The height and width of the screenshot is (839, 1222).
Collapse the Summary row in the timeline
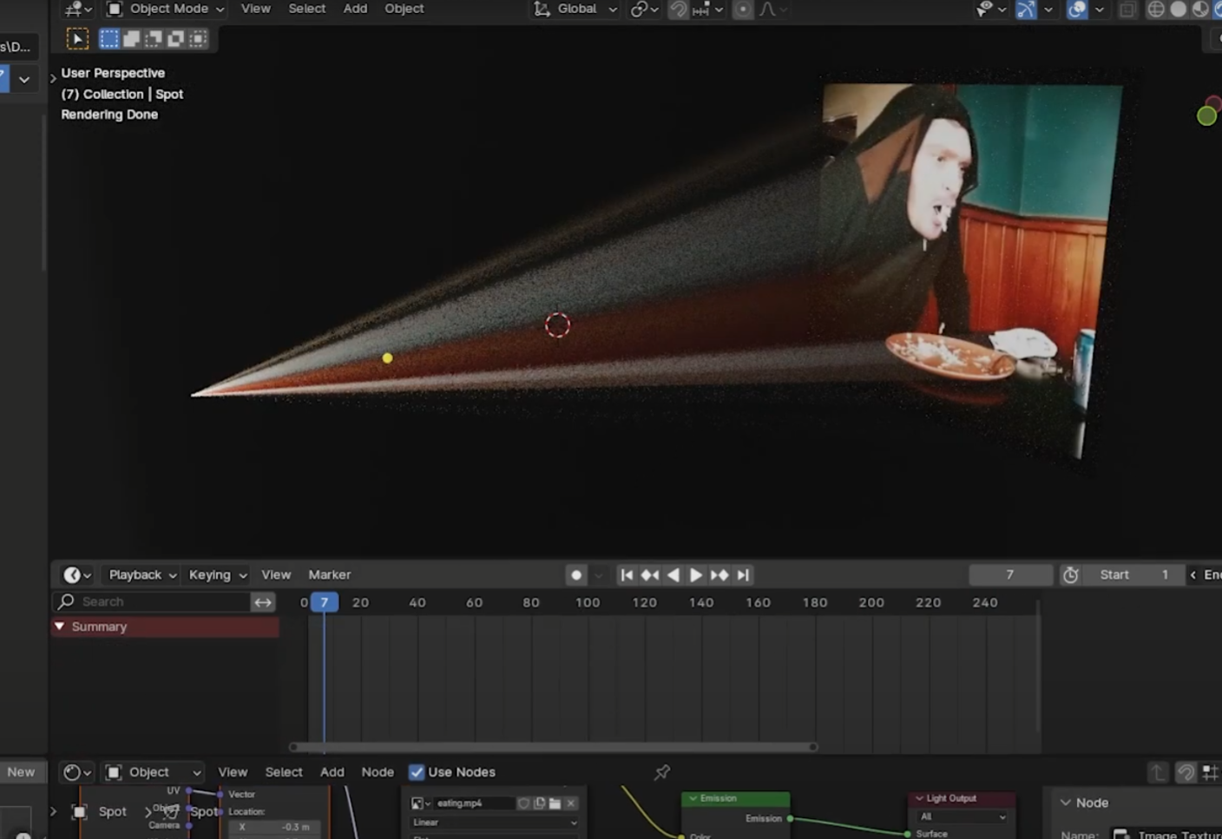(x=59, y=626)
